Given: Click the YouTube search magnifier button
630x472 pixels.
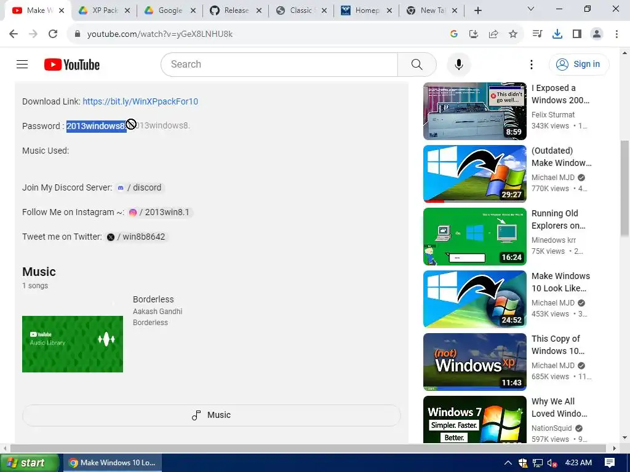Looking at the screenshot, I should pyautogui.click(x=417, y=64).
